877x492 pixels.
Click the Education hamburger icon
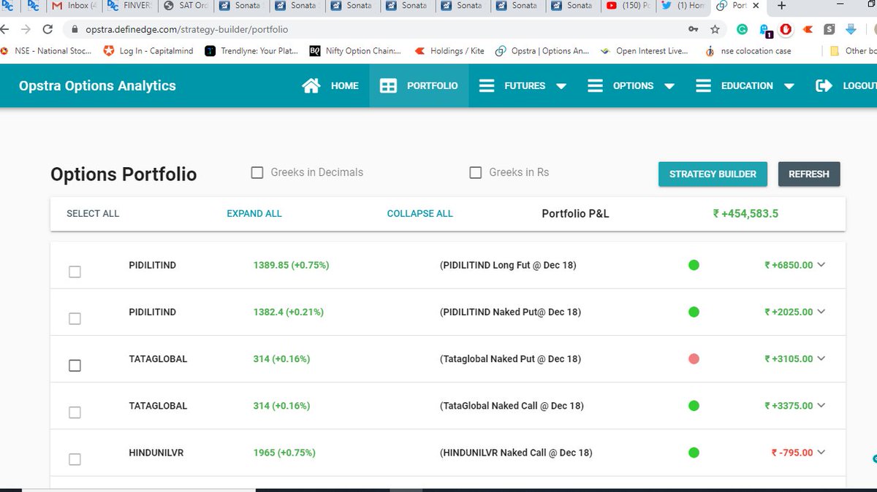pyautogui.click(x=703, y=85)
